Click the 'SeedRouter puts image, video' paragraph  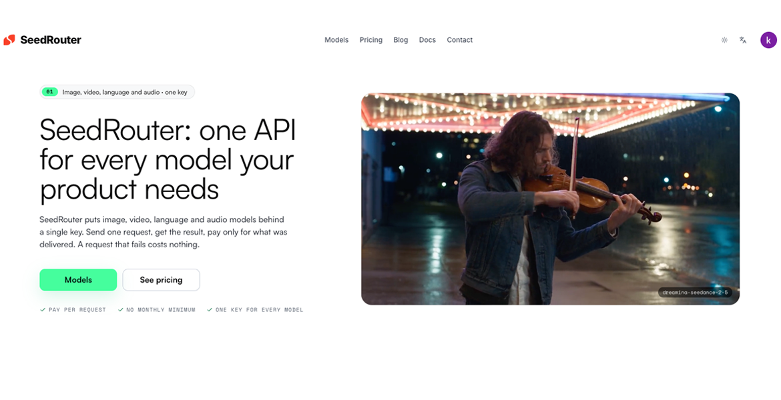(164, 232)
